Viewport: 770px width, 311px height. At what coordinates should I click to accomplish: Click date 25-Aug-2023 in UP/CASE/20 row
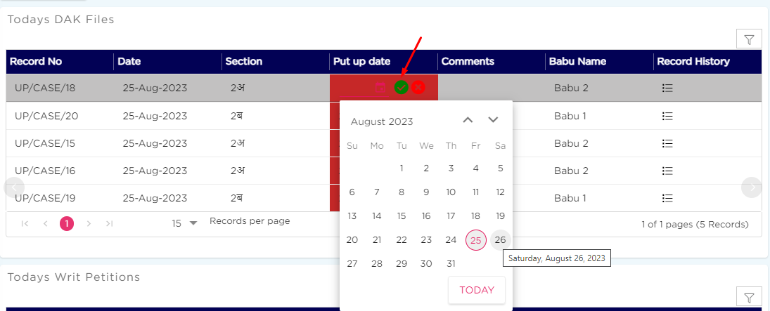pos(155,117)
